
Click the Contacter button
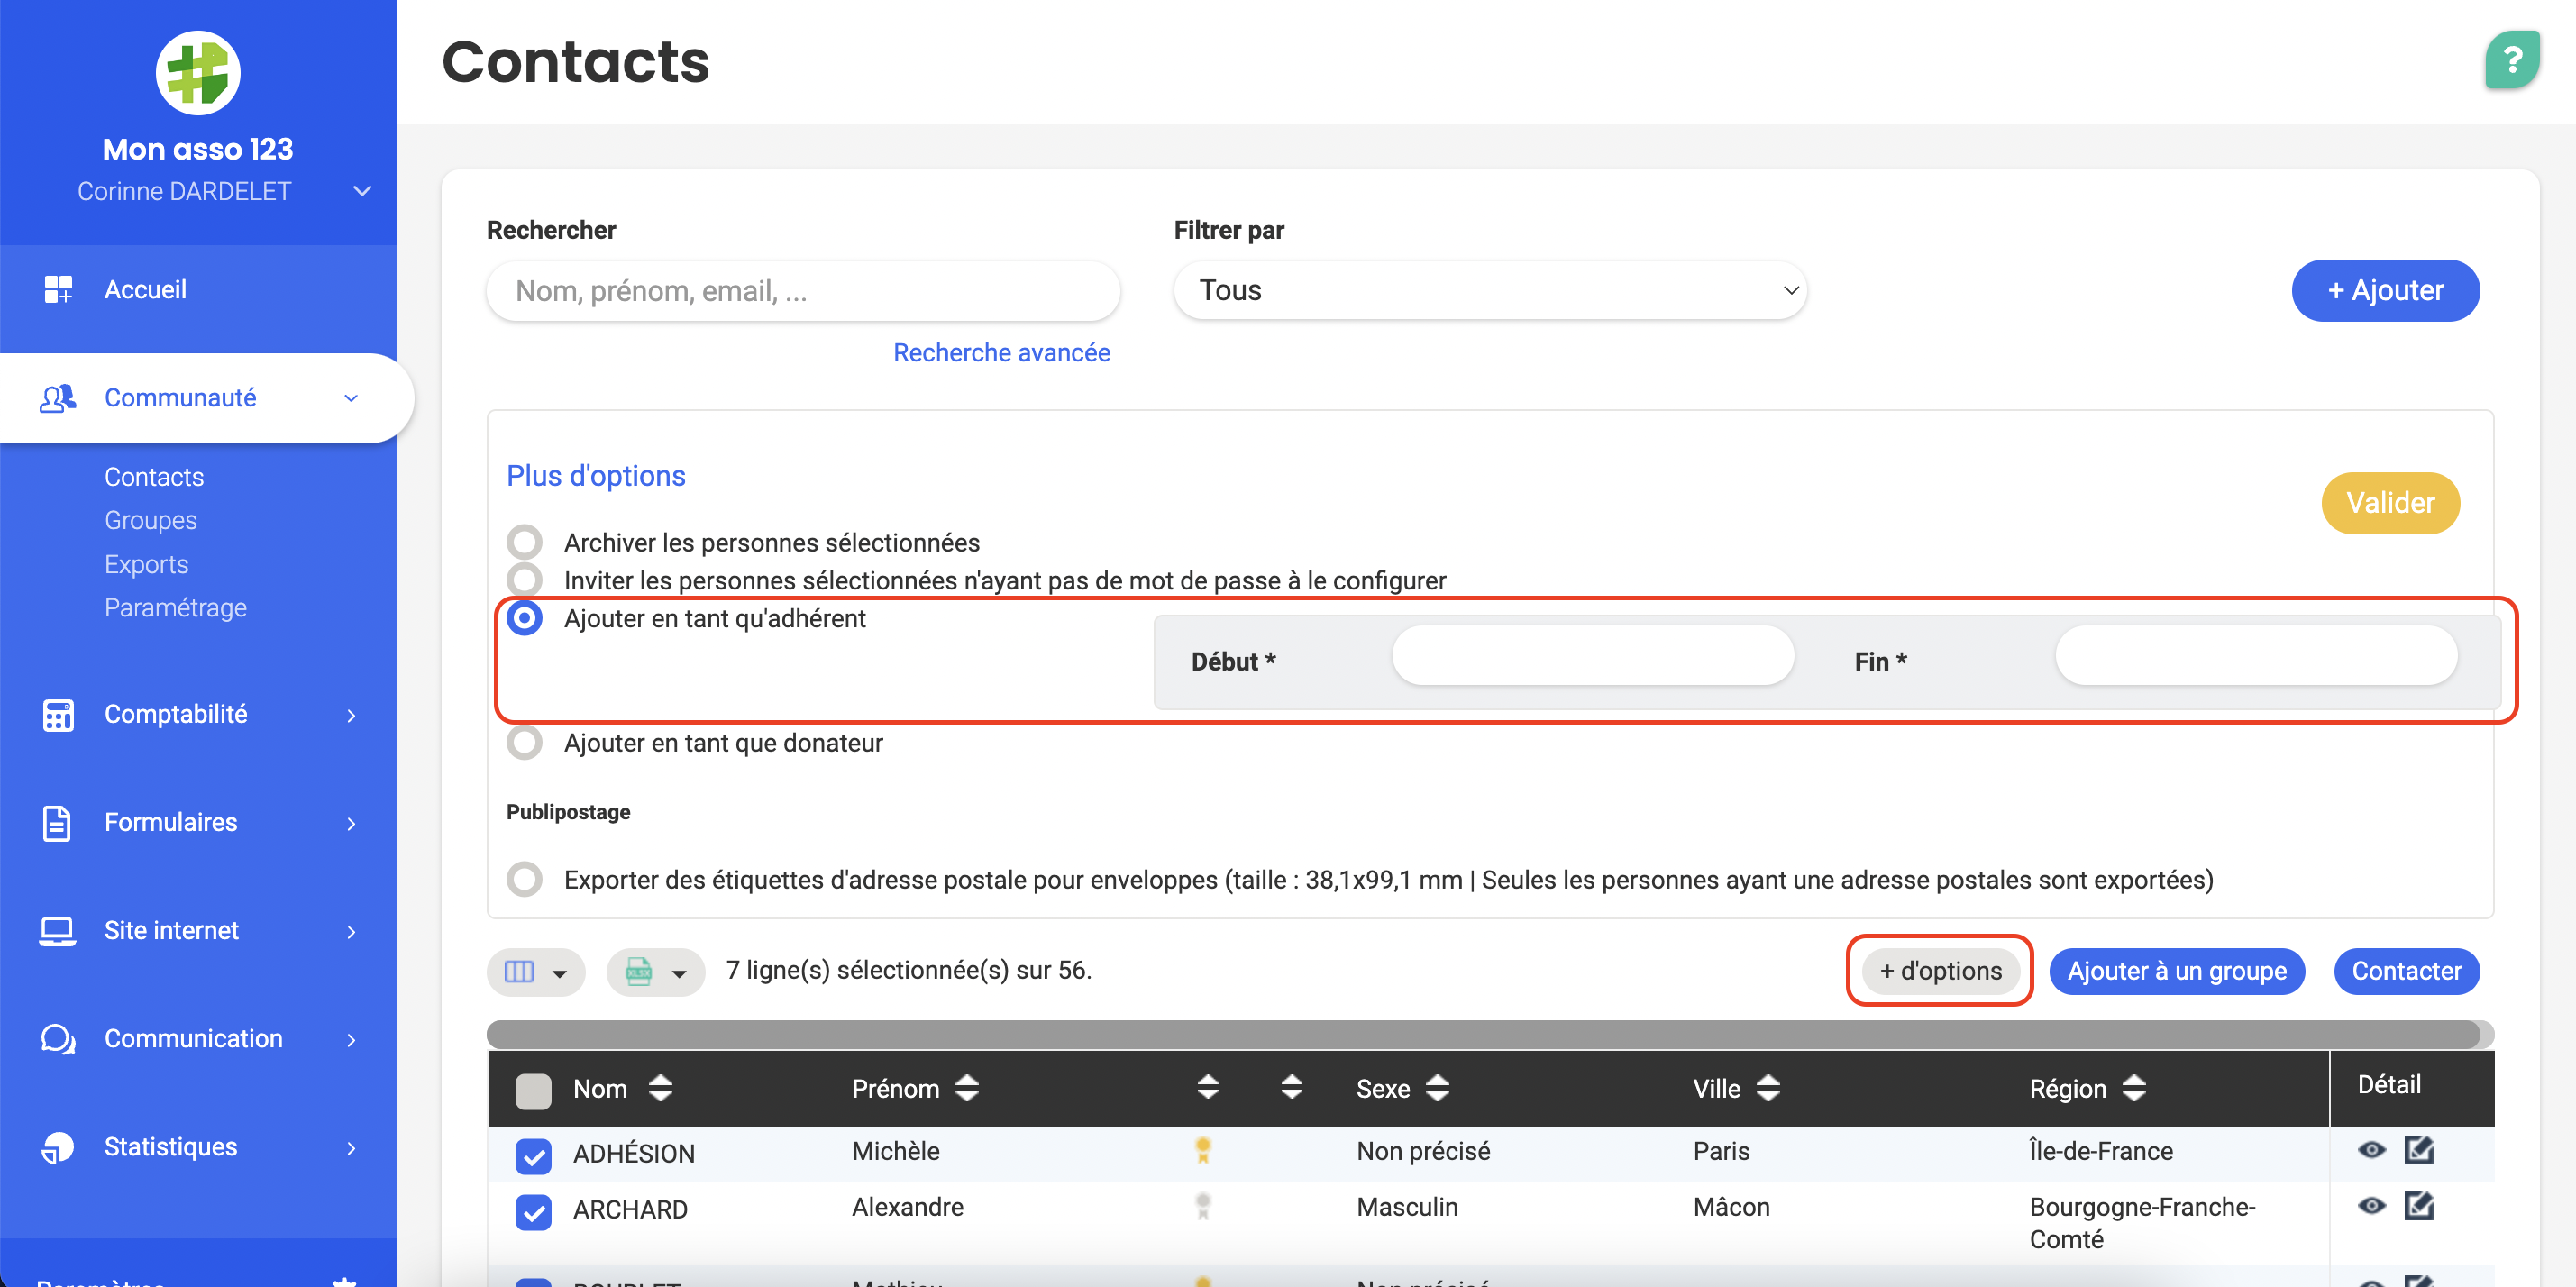[2406, 971]
